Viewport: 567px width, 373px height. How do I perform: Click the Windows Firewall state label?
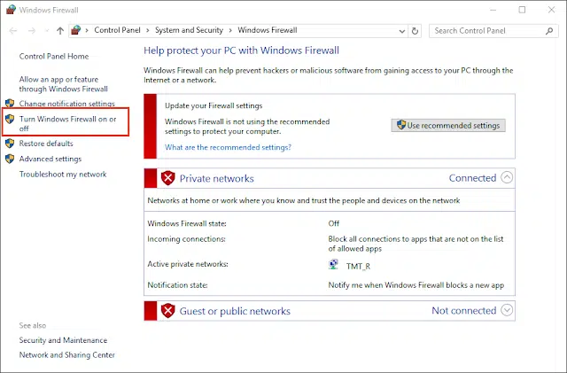[187, 223]
